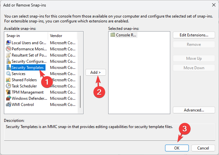
Task: Select Performance Moni... snap-in name
Action: [29, 49]
